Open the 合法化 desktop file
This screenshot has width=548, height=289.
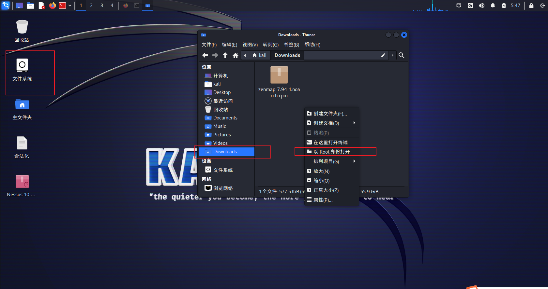pyautogui.click(x=22, y=147)
